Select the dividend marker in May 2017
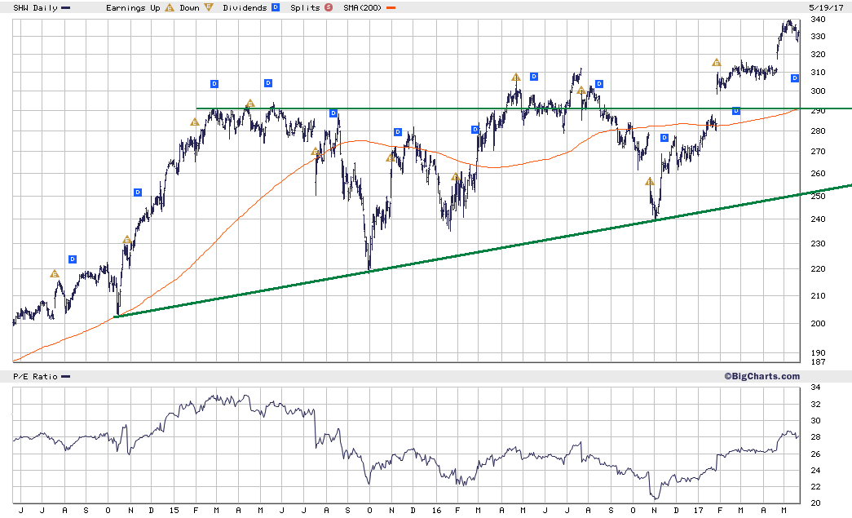Viewport: 852px width, 518px height. click(794, 78)
